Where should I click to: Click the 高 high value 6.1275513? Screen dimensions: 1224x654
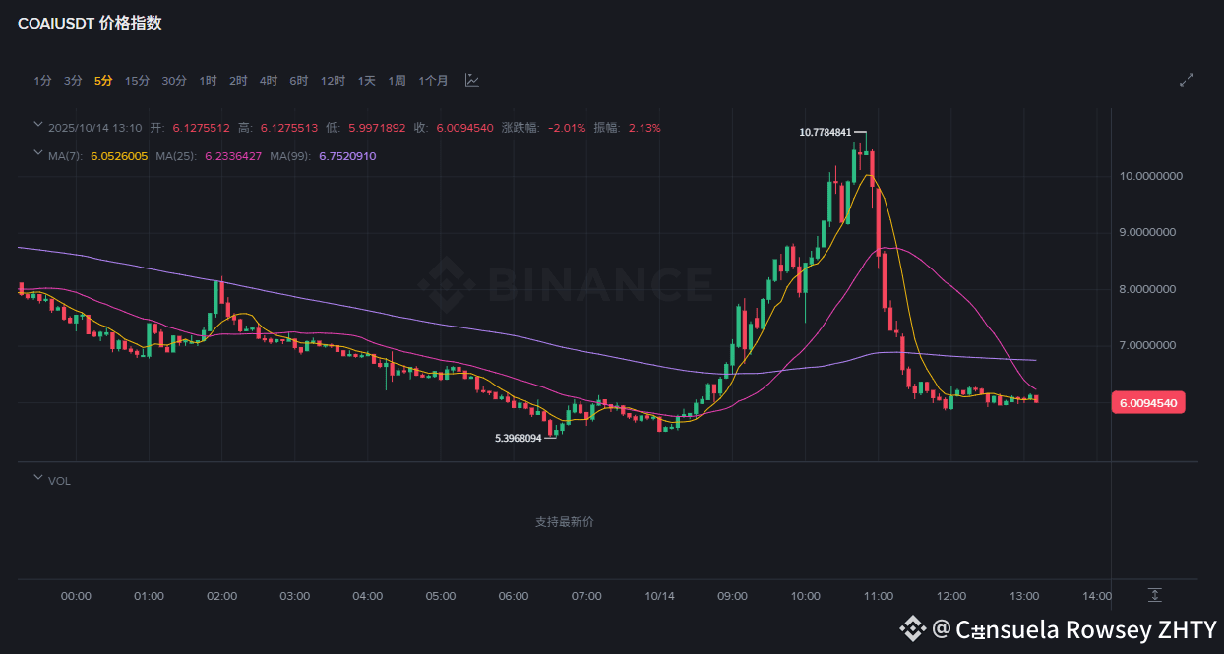[289, 128]
